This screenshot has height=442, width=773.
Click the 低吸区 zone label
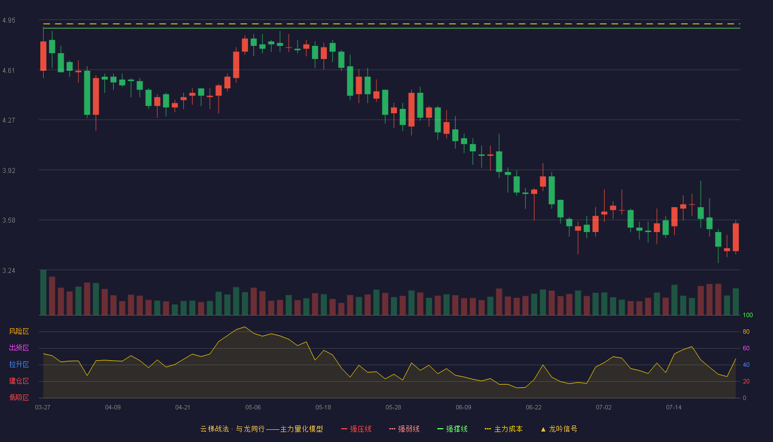click(19, 397)
